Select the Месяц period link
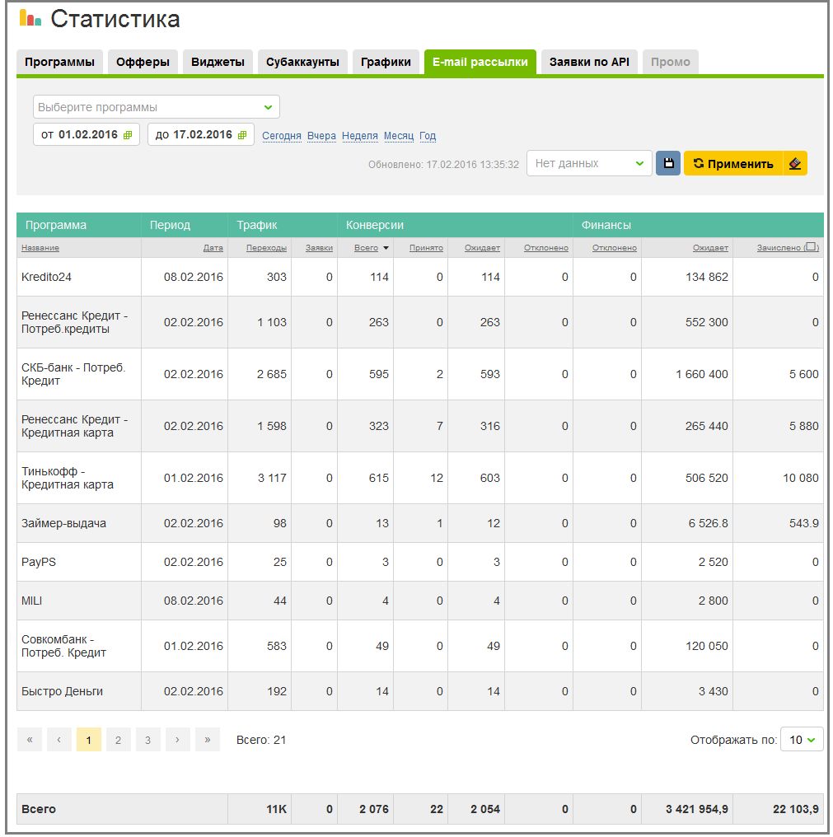The image size is (833, 837). (399, 136)
